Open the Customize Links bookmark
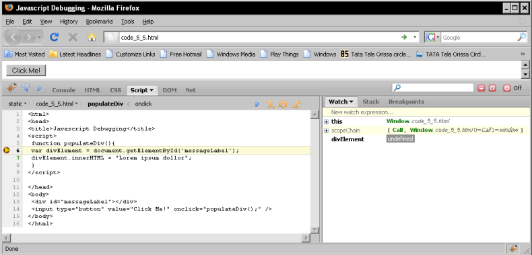Viewport: 532px width, 255px height. (x=131, y=54)
